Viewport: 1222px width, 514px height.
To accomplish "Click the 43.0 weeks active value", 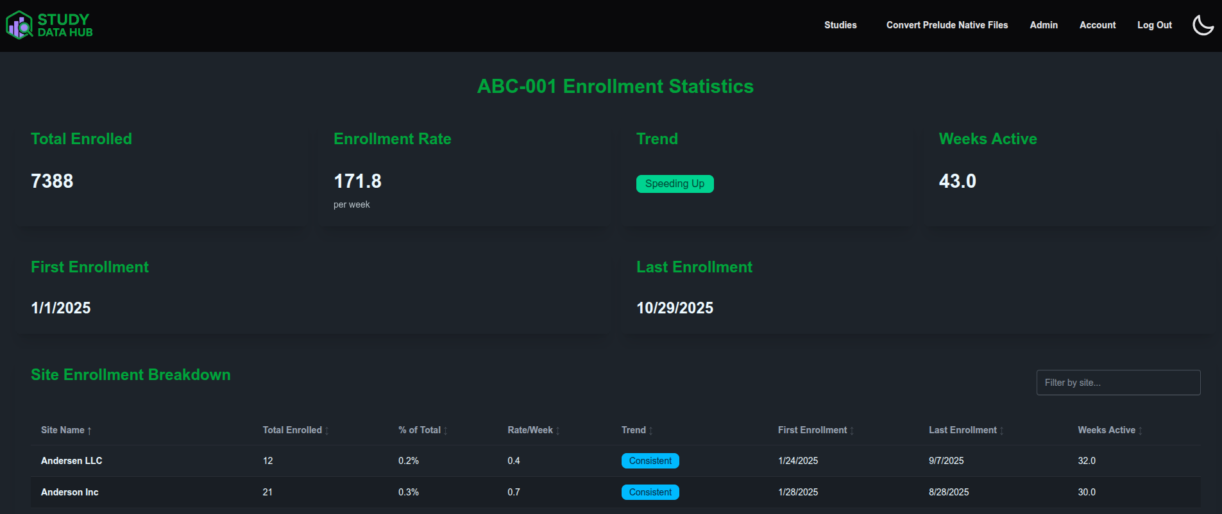I will tap(958, 181).
